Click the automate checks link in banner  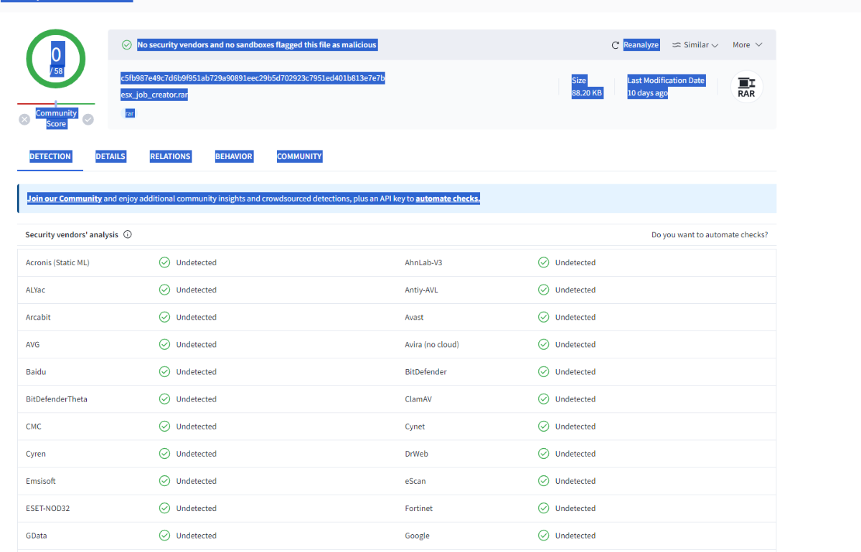(x=448, y=199)
